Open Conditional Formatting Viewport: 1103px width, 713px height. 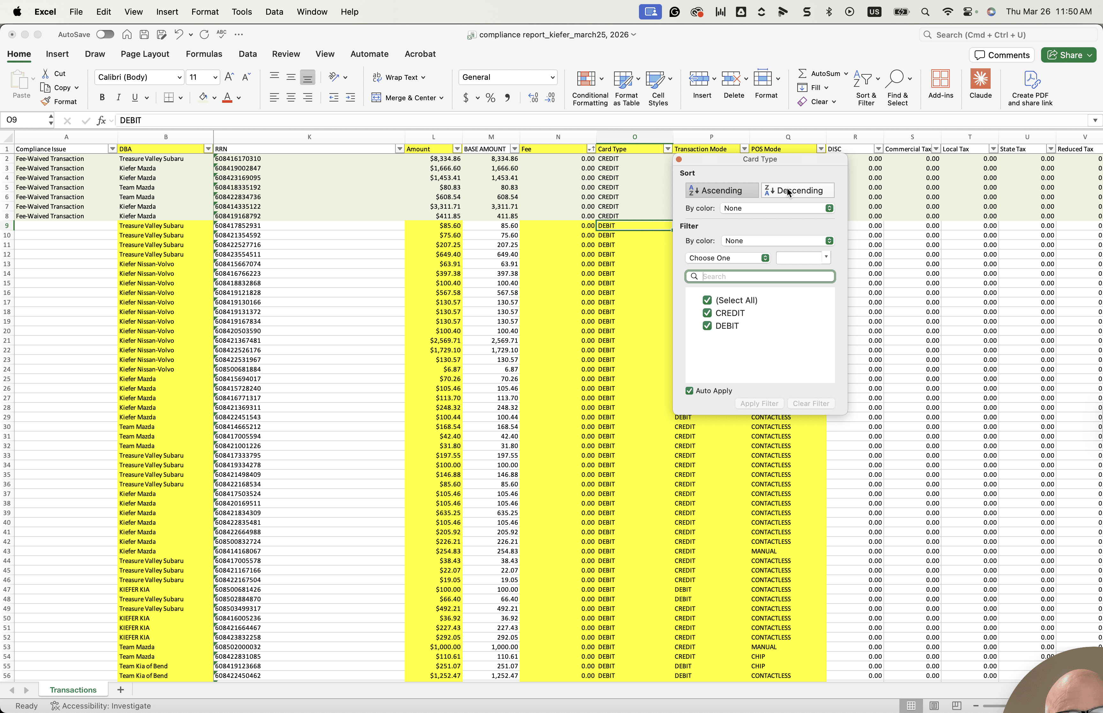pos(590,88)
